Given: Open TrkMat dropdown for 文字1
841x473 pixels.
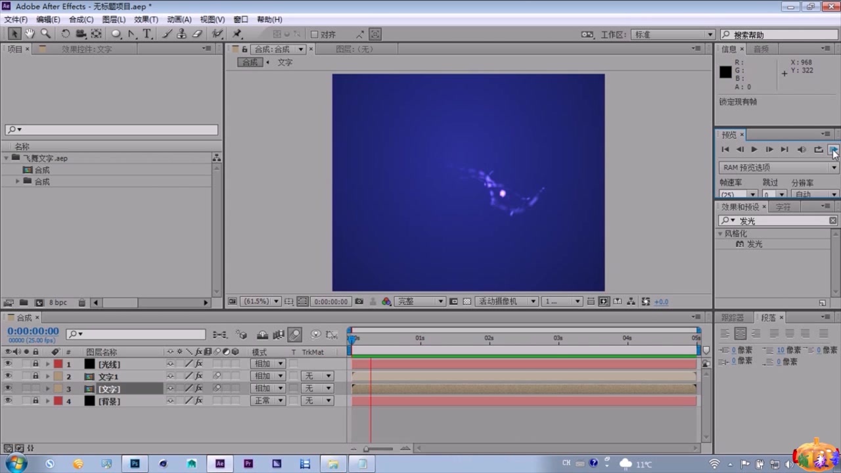Looking at the screenshot, I should (x=317, y=376).
